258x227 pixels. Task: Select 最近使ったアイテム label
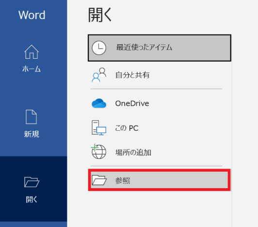click(144, 47)
